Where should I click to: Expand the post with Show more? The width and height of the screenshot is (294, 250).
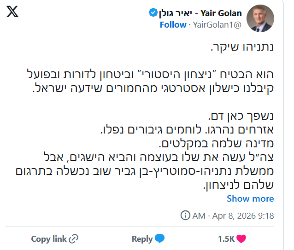[250, 198]
